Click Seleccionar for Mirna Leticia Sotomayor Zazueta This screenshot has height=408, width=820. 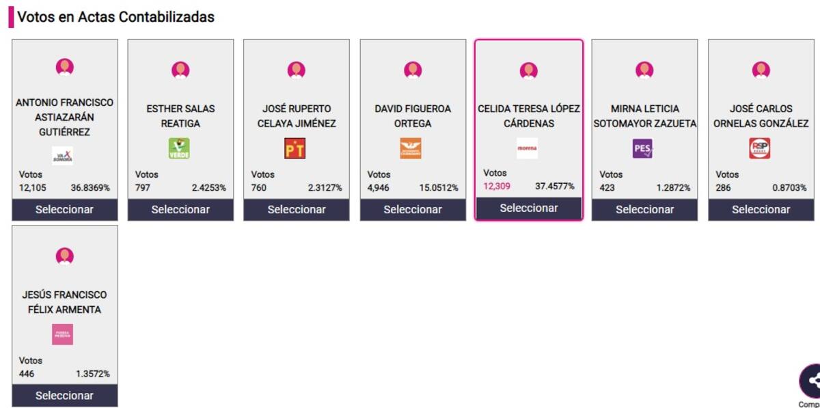pyautogui.click(x=645, y=210)
